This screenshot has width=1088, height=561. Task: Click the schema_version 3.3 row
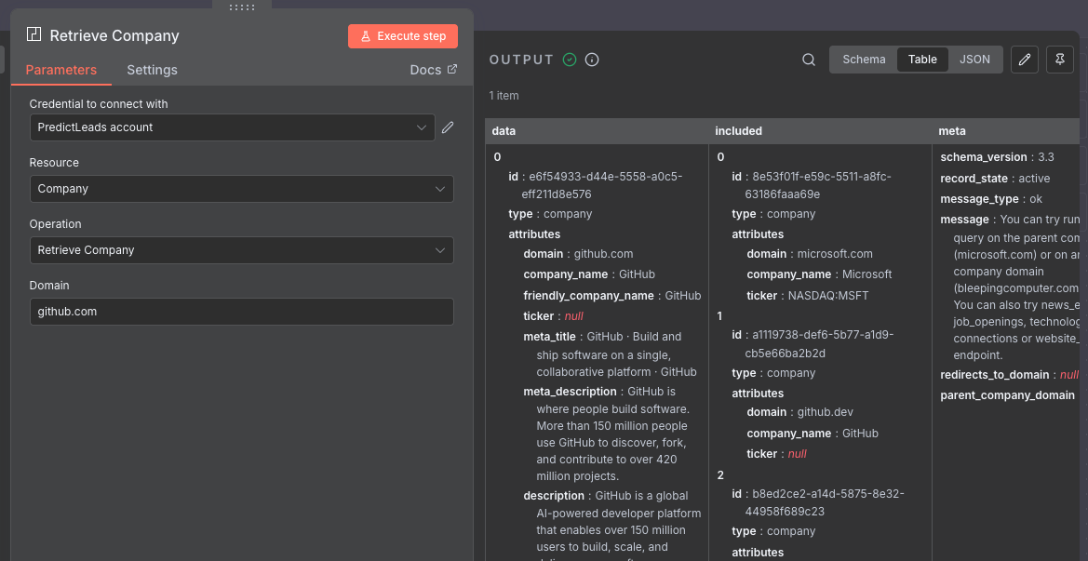coord(997,157)
